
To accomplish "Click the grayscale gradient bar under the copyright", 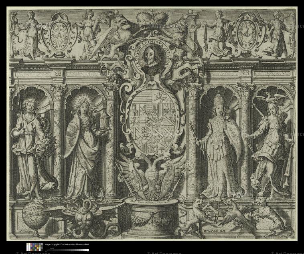I will [67, 250].
